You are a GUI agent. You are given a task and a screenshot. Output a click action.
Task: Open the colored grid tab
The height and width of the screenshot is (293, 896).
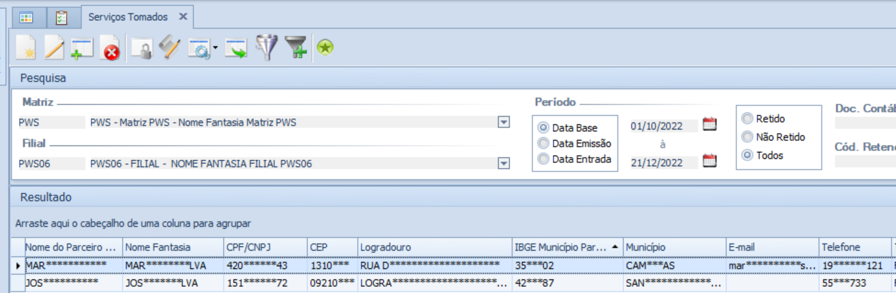[26, 17]
